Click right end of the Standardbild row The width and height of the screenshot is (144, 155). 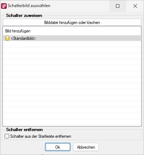pyautogui.click(x=135, y=38)
